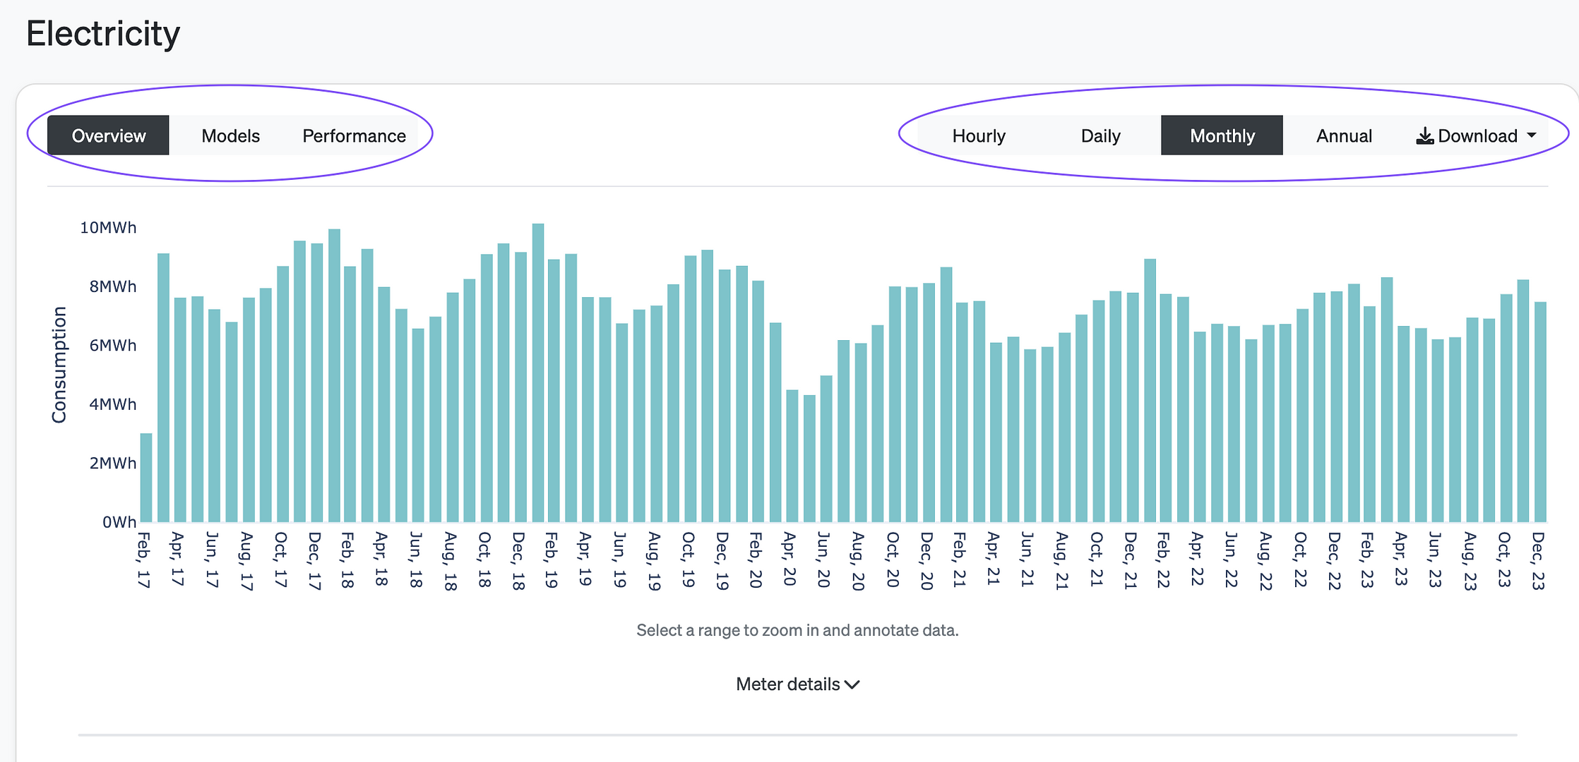The image size is (1579, 762).
Task: Click the Feb, 17 consumption bar
Action: 146,478
